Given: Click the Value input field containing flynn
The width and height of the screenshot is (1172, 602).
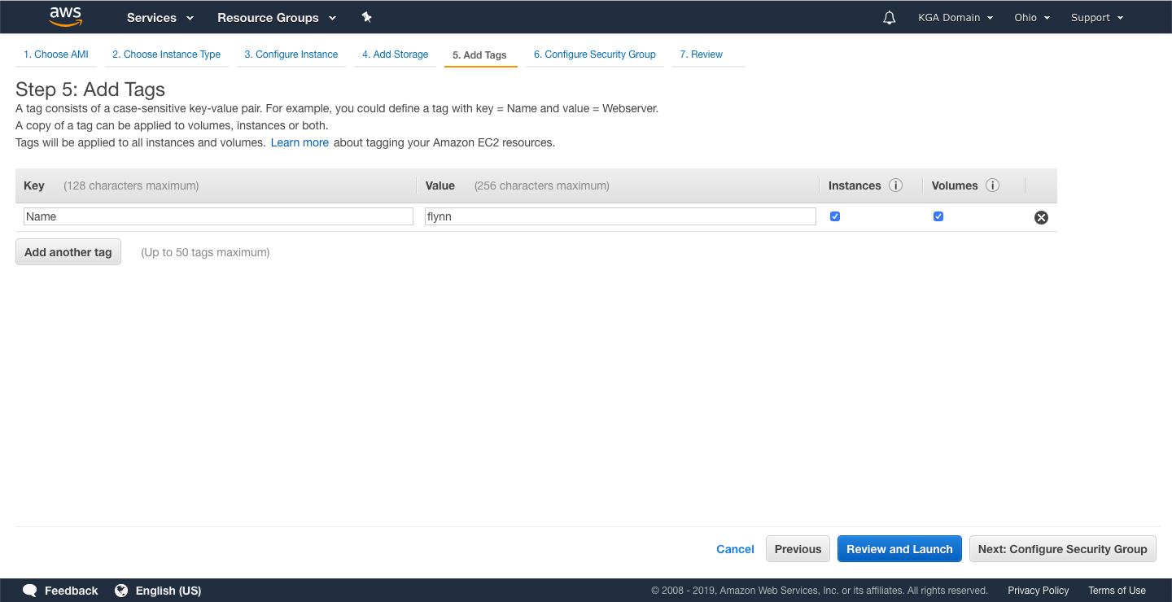Looking at the screenshot, I should coord(619,216).
